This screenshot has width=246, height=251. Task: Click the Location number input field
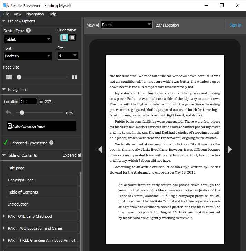(x=28, y=102)
